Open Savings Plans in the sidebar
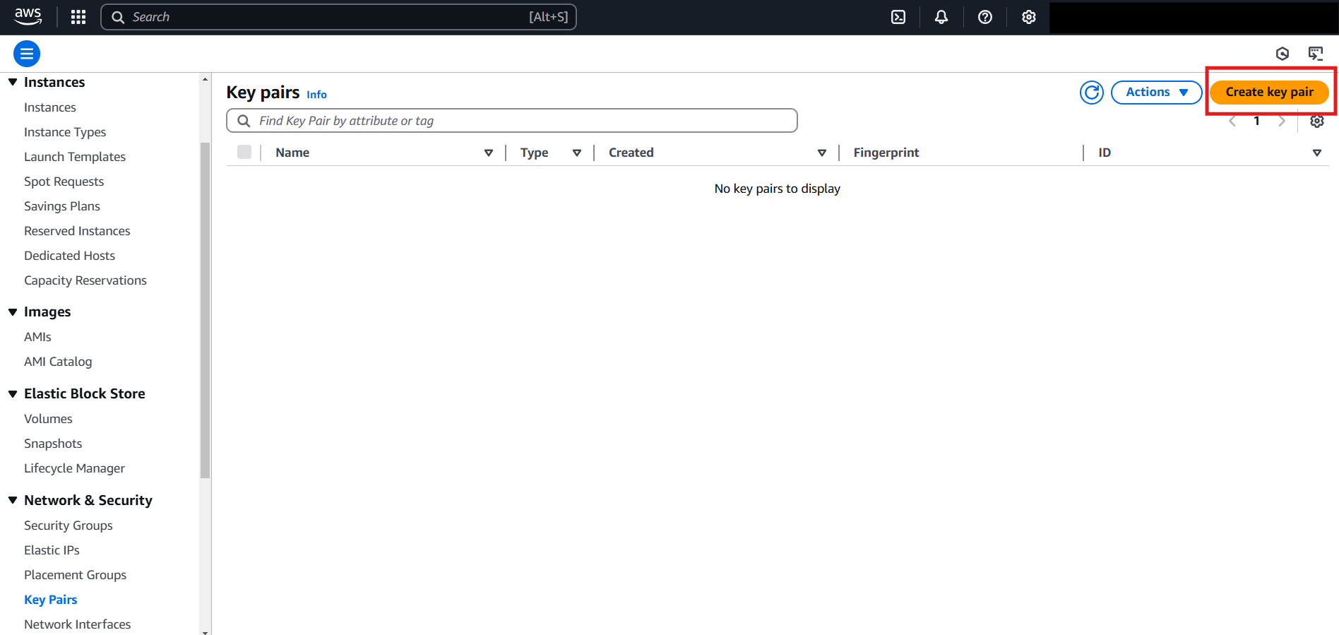This screenshot has width=1339, height=635. tap(62, 206)
